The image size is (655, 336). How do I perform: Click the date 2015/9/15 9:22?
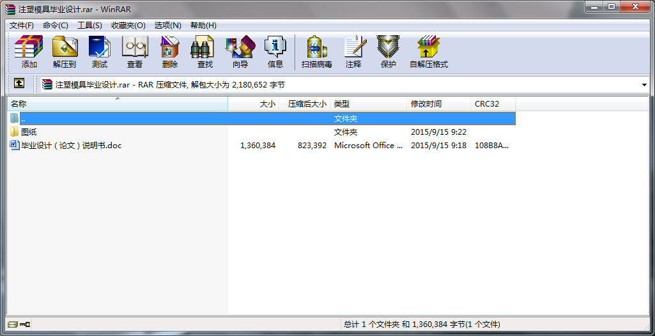point(438,132)
